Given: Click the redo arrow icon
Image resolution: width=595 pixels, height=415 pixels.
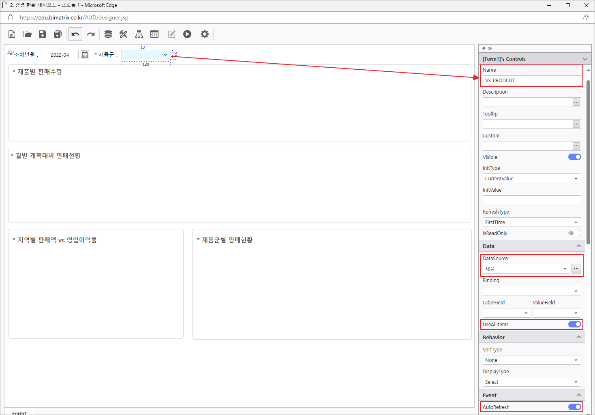Looking at the screenshot, I should pos(91,34).
